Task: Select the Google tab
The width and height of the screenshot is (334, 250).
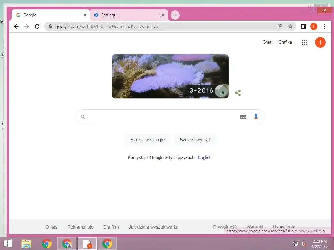Action: (x=51, y=15)
